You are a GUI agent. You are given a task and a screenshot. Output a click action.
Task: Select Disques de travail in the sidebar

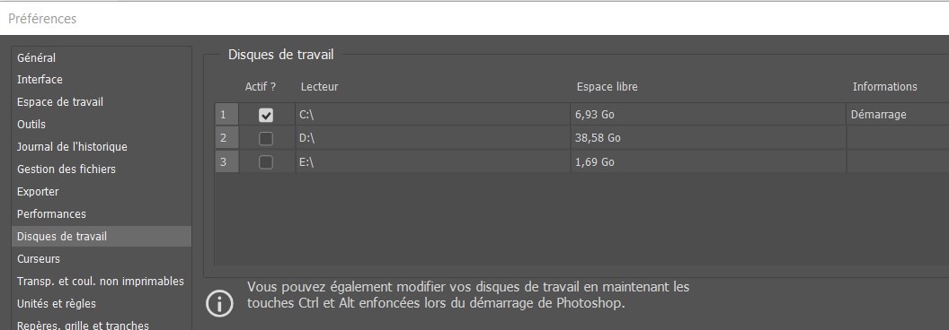[x=101, y=237]
